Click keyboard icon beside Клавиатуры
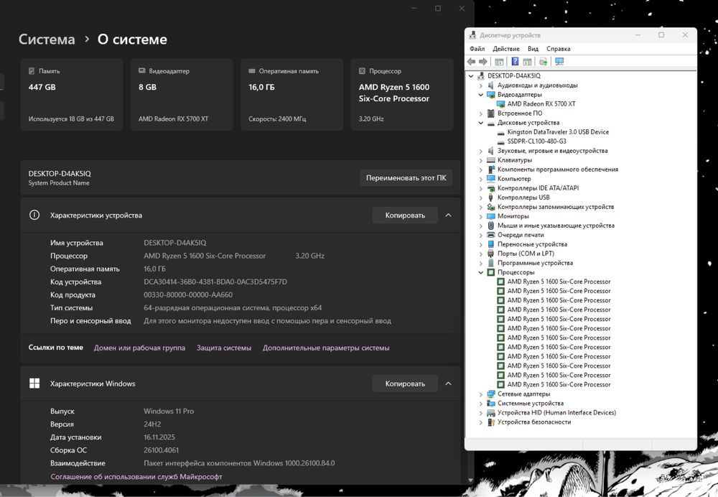Viewport: 718px width, 497px height. pyautogui.click(x=491, y=160)
